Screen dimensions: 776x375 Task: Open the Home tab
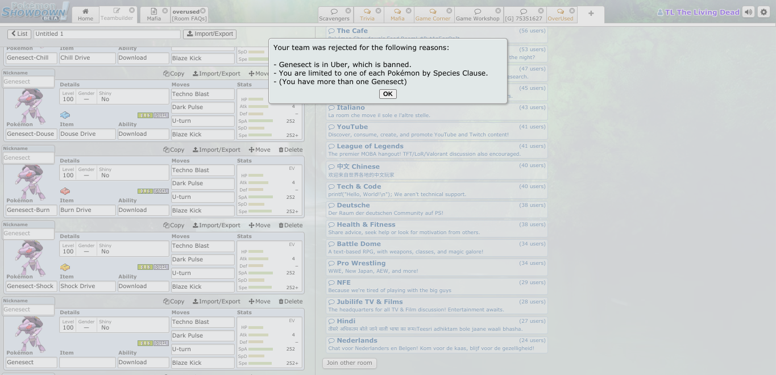point(85,14)
